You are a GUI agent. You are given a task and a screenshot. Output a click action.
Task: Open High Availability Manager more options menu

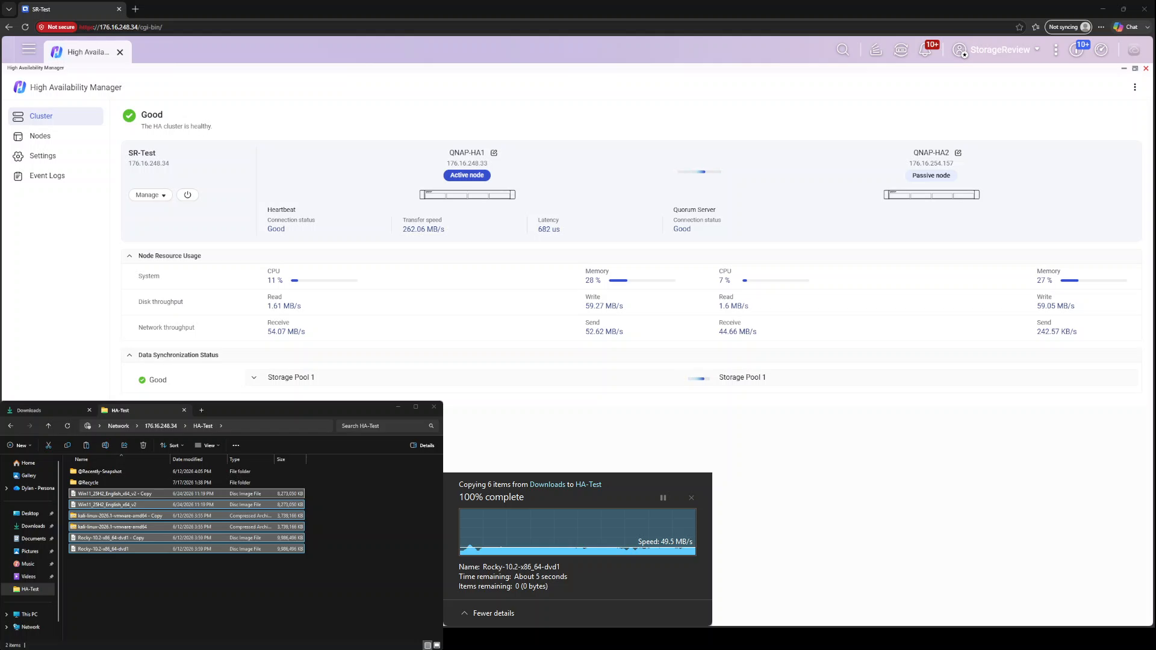tap(1135, 87)
